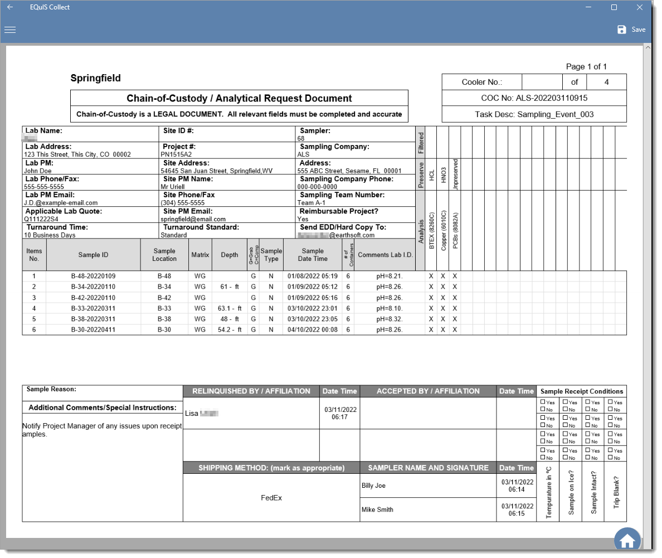The height and width of the screenshot is (558, 662).
Task: Tick top Yes box in Sample Intact column
Action: [588, 402]
